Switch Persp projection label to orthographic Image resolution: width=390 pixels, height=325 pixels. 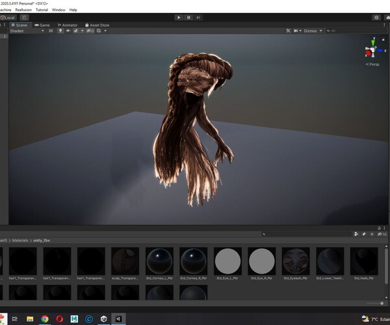click(x=372, y=64)
